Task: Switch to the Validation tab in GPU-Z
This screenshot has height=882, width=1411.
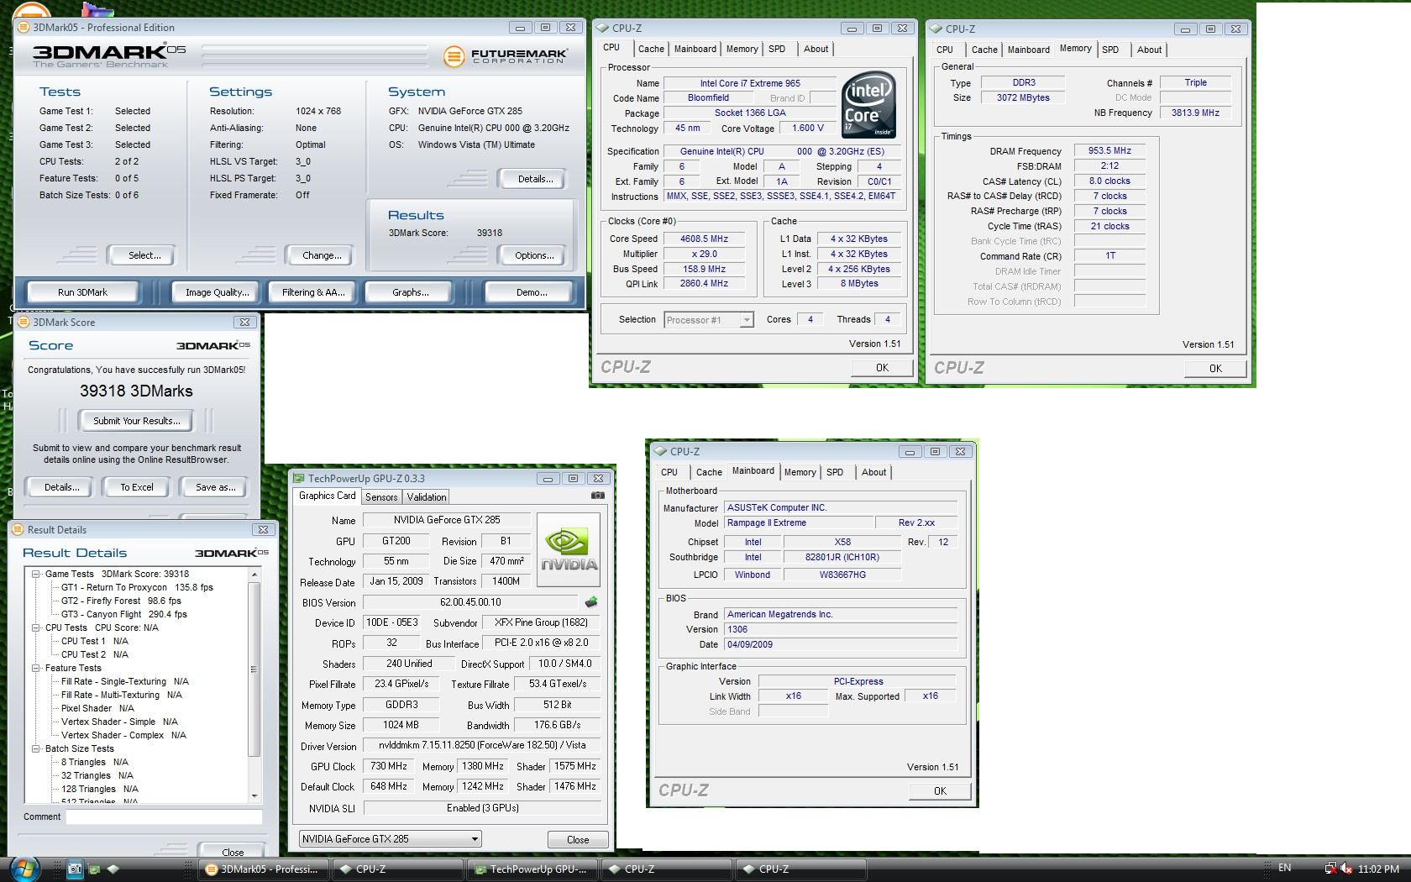Action: coord(427,497)
